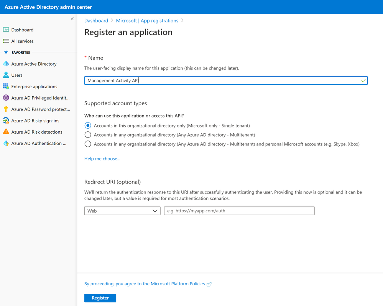Click the Favorites star icon
Viewport: 383px width, 306px height.
click(6, 52)
